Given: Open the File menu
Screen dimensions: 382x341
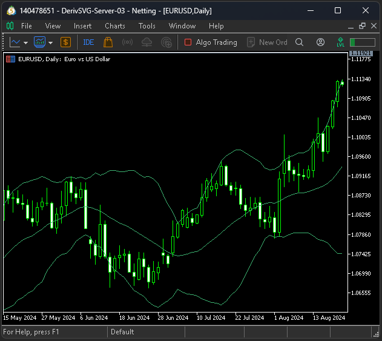Looking at the screenshot, I should [x=26, y=26].
